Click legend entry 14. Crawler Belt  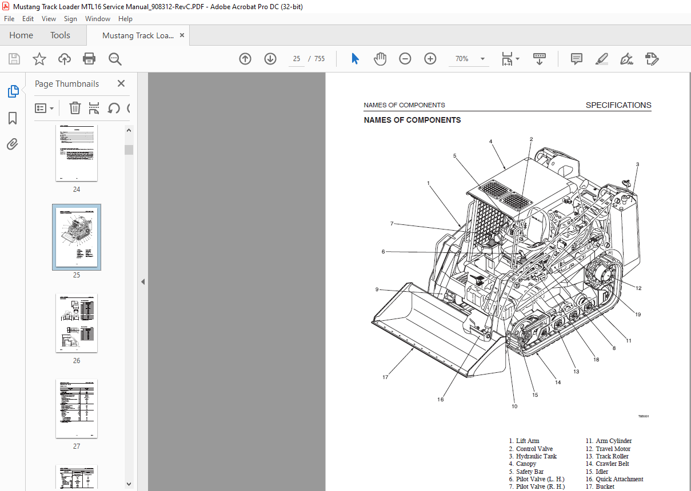(608, 464)
